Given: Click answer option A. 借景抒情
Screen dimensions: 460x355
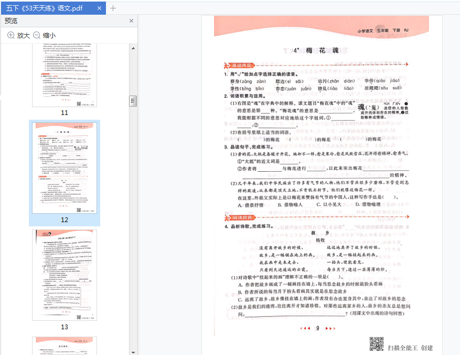Looking at the screenshot, I should pyautogui.click(x=251, y=205).
